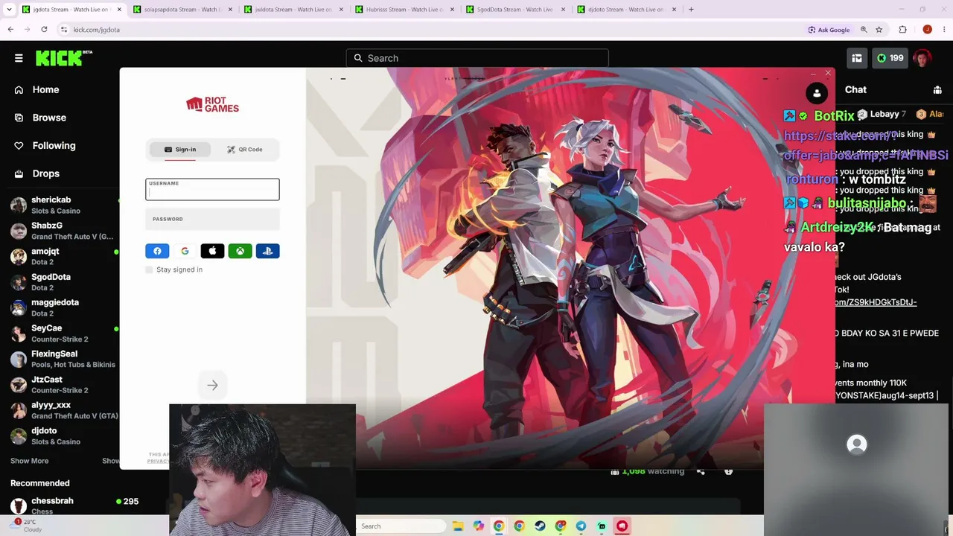This screenshot has height=536, width=953.
Task: Open a new browser tab
Action: (691, 10)
